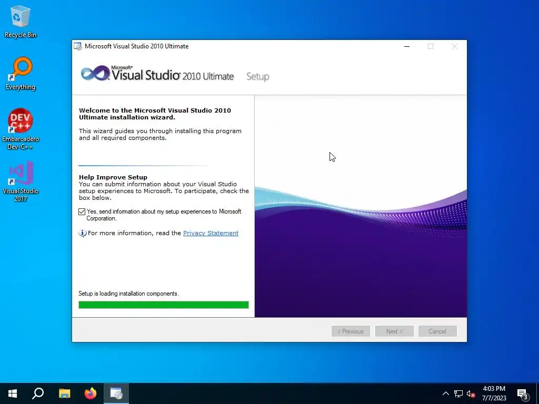Click the taskbar clock showing 4:03 PM
The image size is (539, 404).
click(x=494, y=393)
